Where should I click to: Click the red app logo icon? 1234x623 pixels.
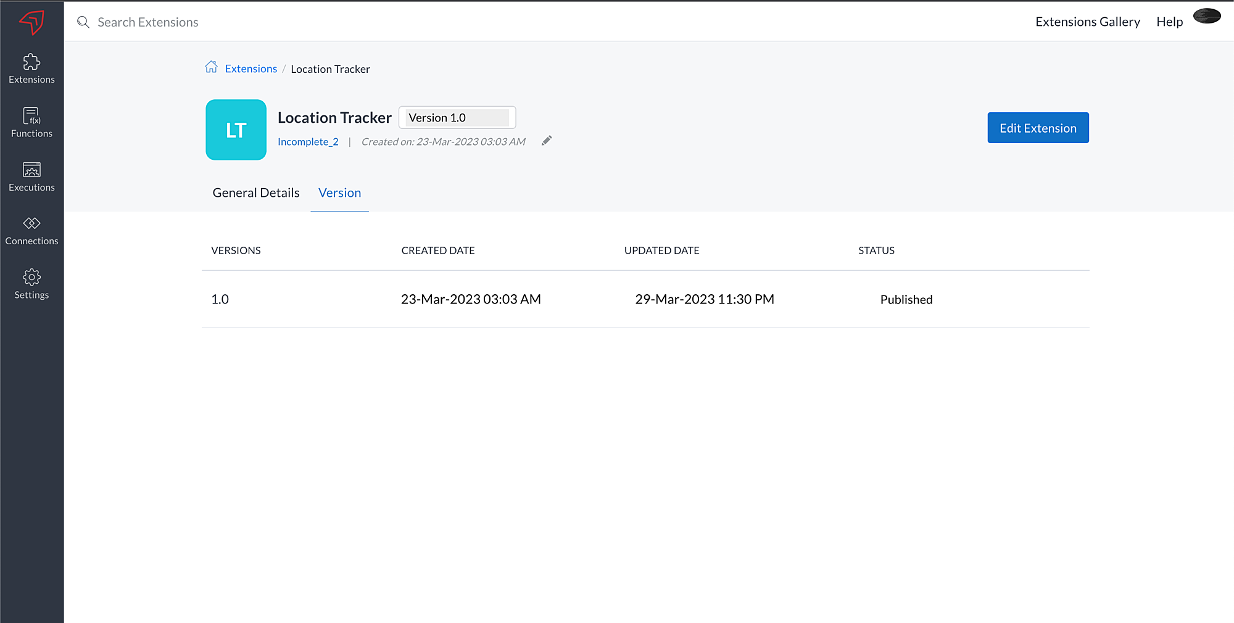31,22
